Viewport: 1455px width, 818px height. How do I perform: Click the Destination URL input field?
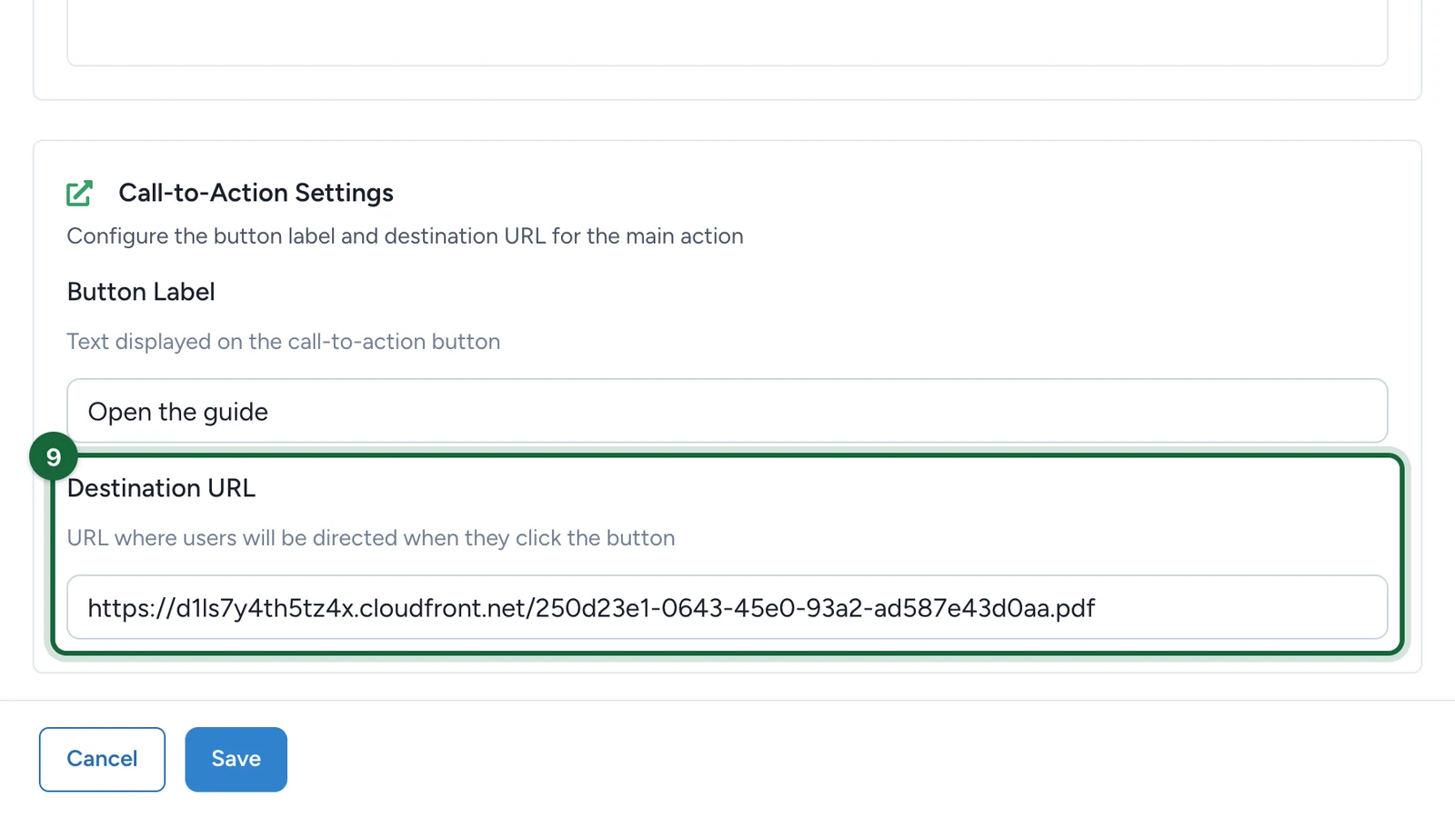click(727, 607)
